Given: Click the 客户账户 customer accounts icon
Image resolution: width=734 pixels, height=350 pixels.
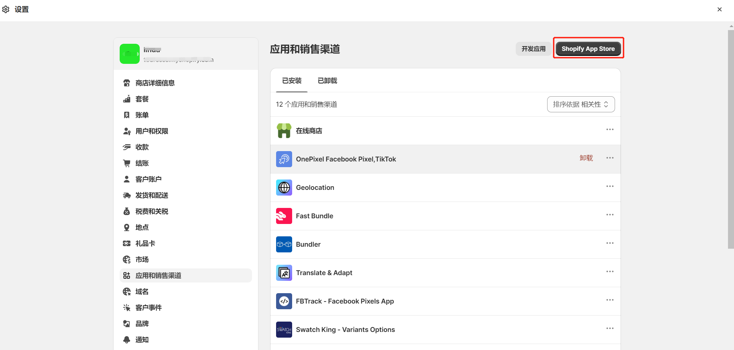Looking at the screenshot, I should coord(127,179).
